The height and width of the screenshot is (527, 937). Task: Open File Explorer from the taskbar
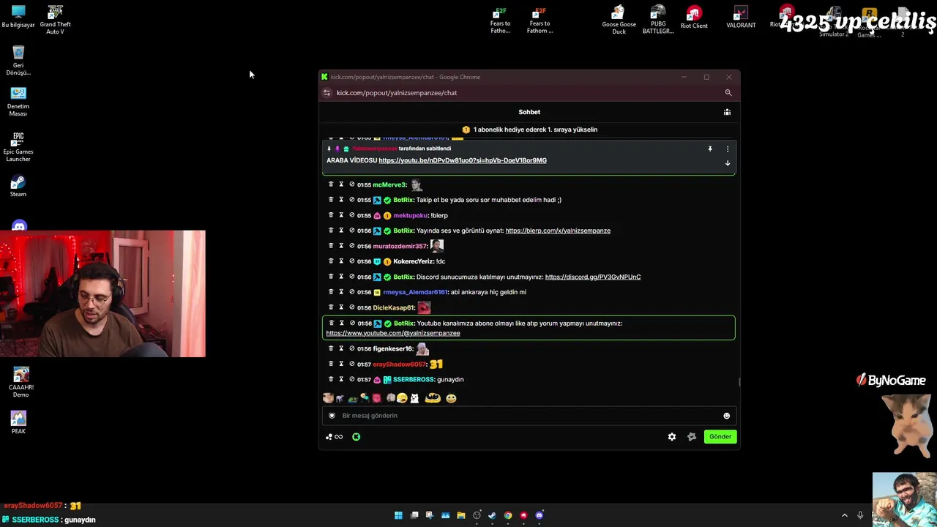[x=461, y=515]
